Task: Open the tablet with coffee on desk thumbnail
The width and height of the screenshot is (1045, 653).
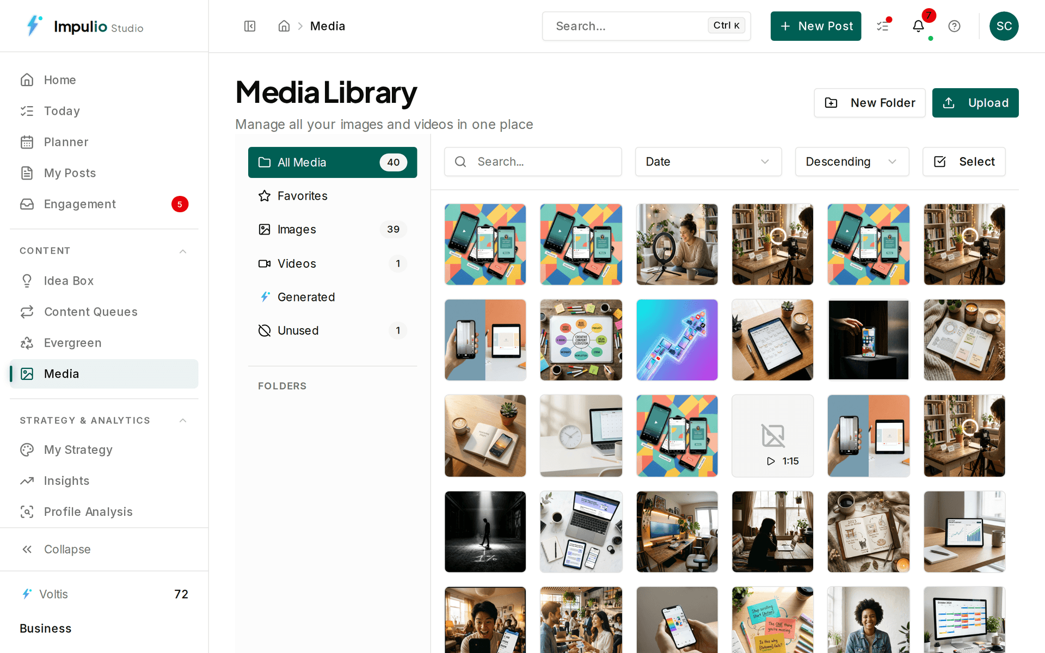Action: coord(772,340)
